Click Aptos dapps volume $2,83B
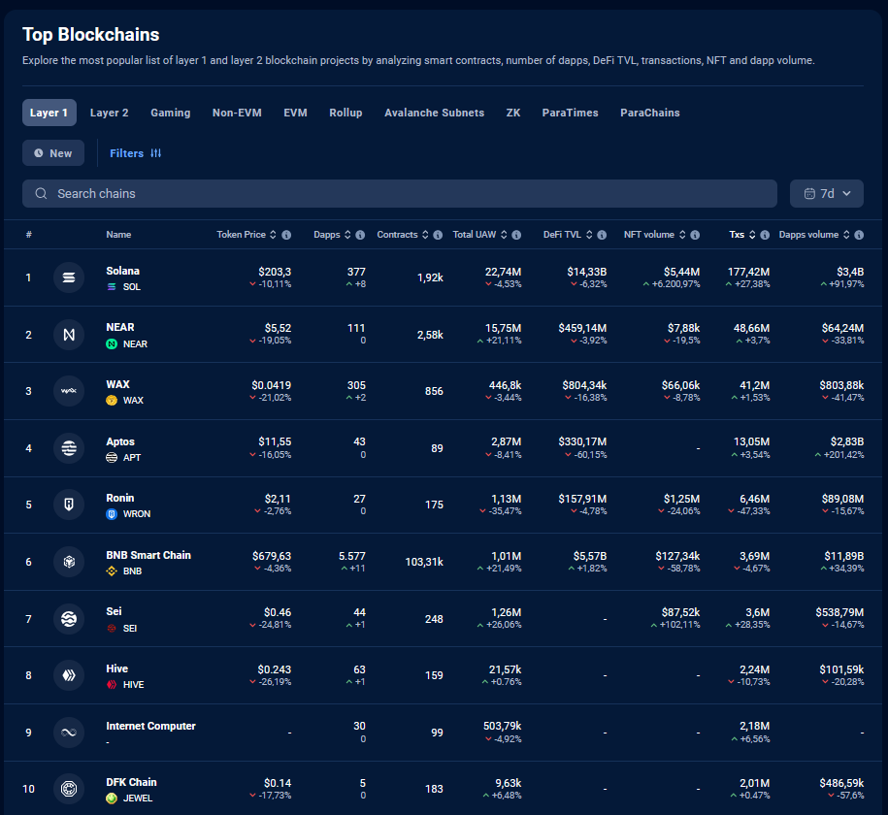The image size is (888, 815). 847,441
